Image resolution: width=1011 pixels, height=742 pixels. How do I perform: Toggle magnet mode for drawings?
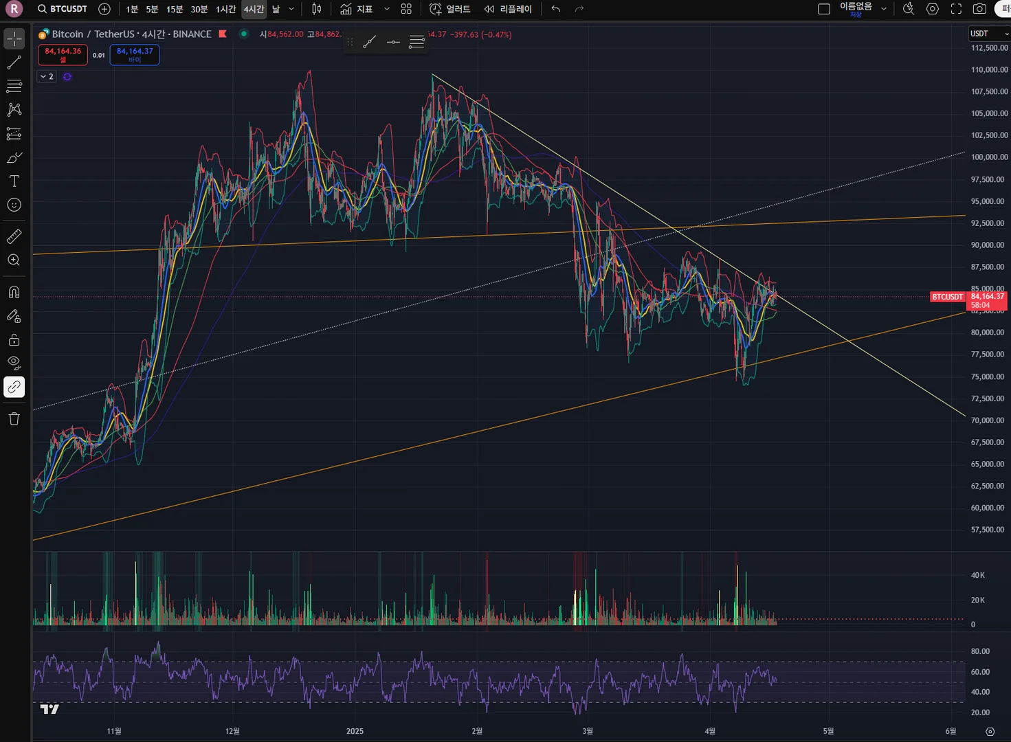click(x=14, y=292)
